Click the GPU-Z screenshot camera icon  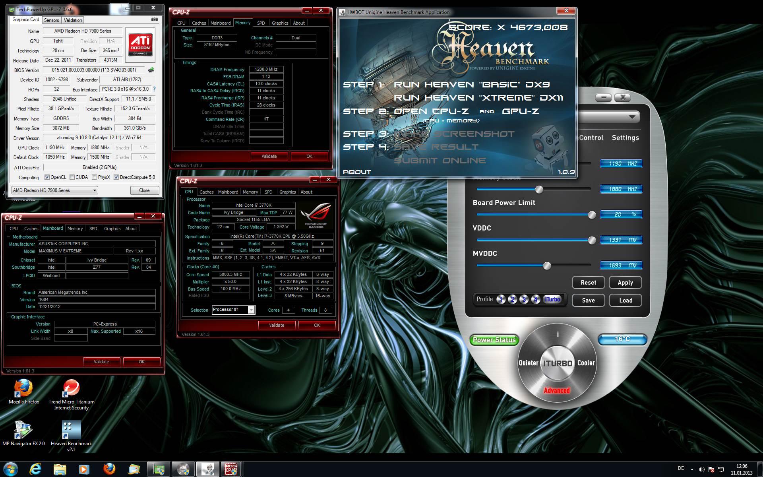[x=154, y=19]
